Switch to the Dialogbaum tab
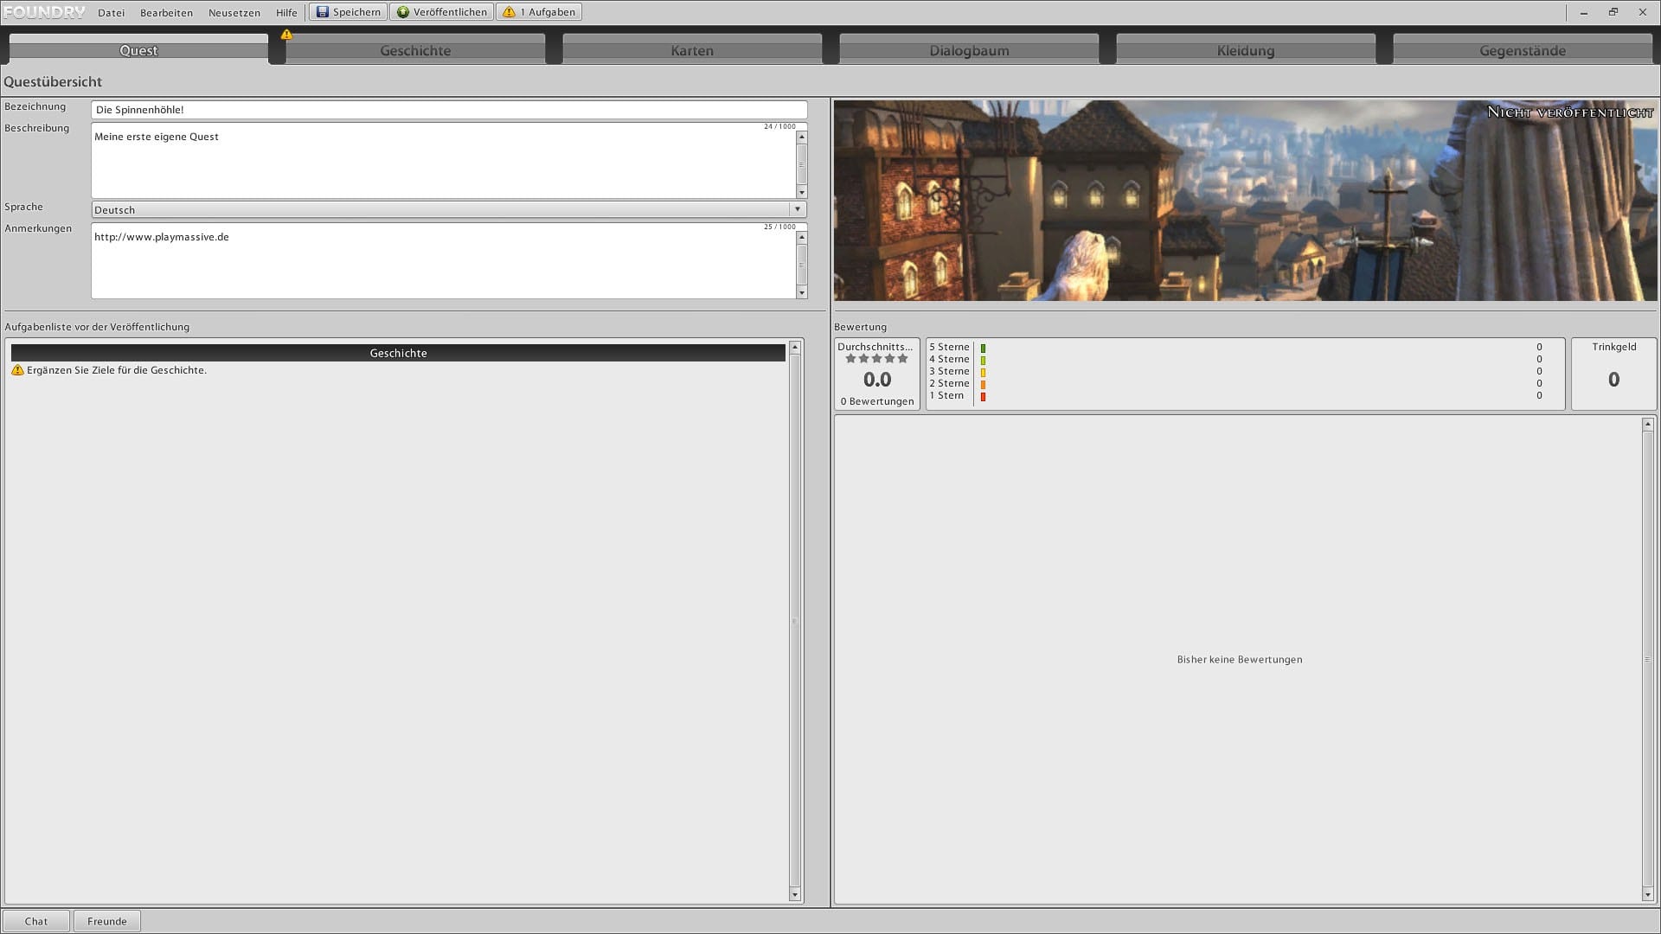1661x934 pixels. (x=969, y=50)
